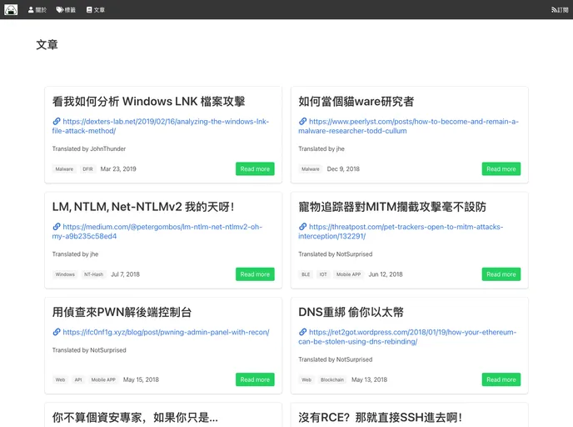
Task: Click link icon beside ifc0nf1g.xyz URL
Action: pyautogui.click(x=56, y=332)
